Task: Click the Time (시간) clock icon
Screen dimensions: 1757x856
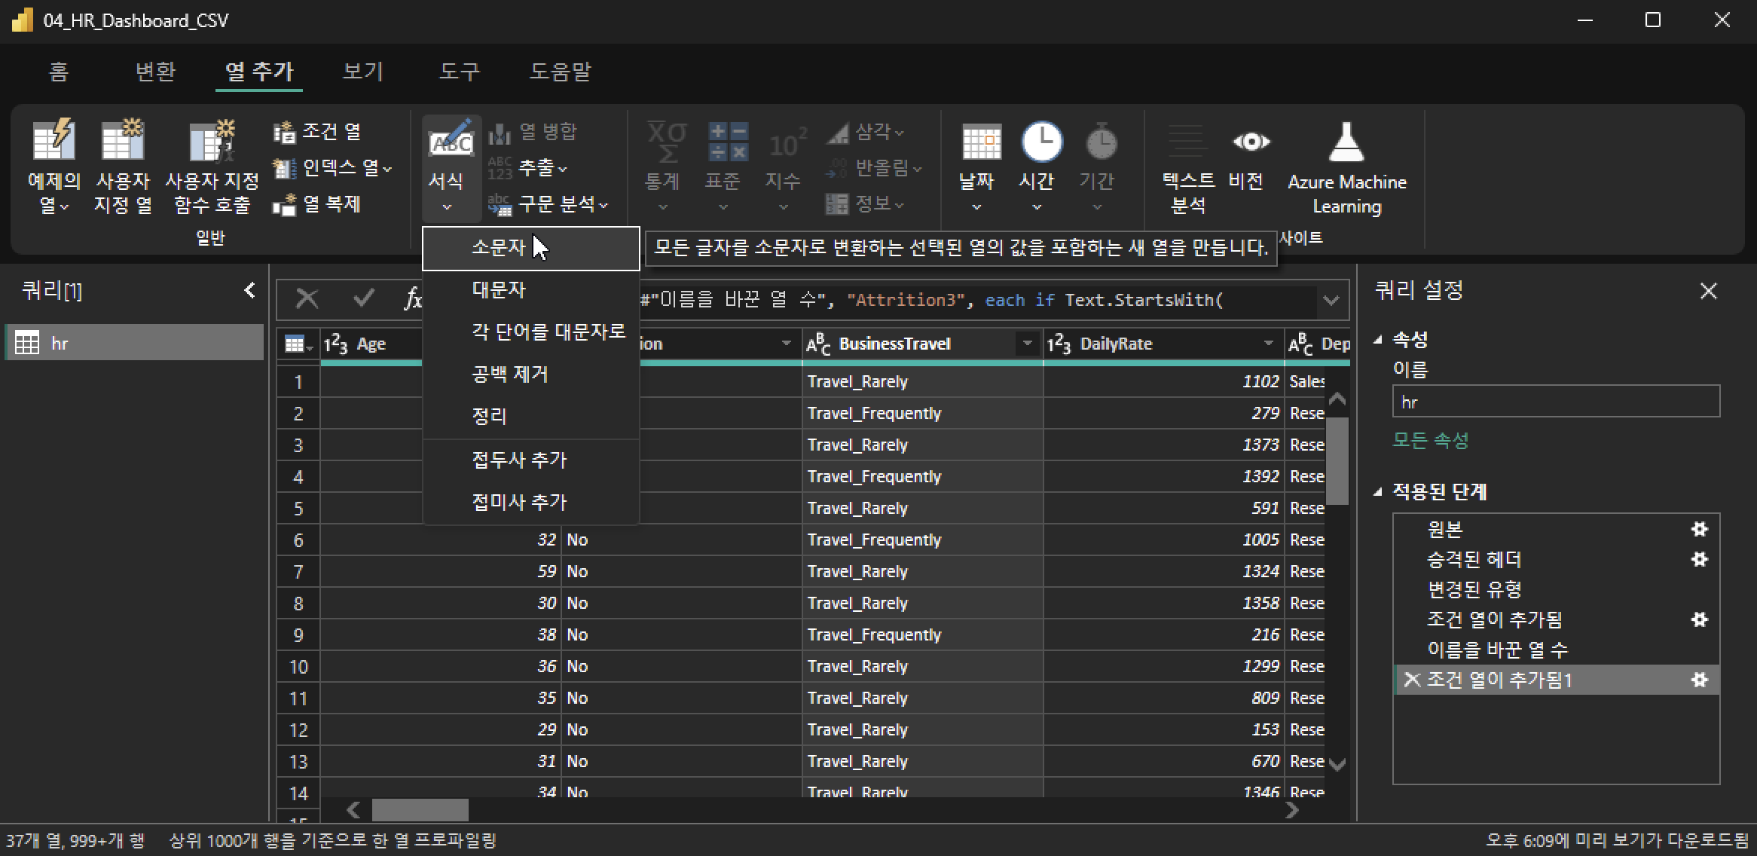Action: (1041, 142)
